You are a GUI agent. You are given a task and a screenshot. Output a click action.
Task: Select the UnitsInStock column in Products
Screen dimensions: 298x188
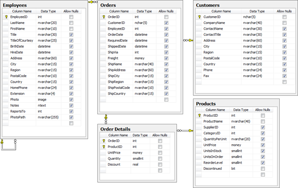212,151
